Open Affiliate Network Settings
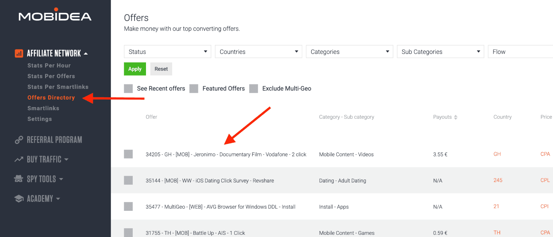Viewport: 553px width, 237px height. click(x=39, y=119)
